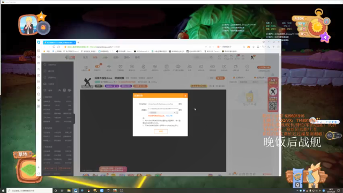This screenshot has width=343, height=193.
Task: Click the Douyu logo in site header
Action: pos(70,57)
